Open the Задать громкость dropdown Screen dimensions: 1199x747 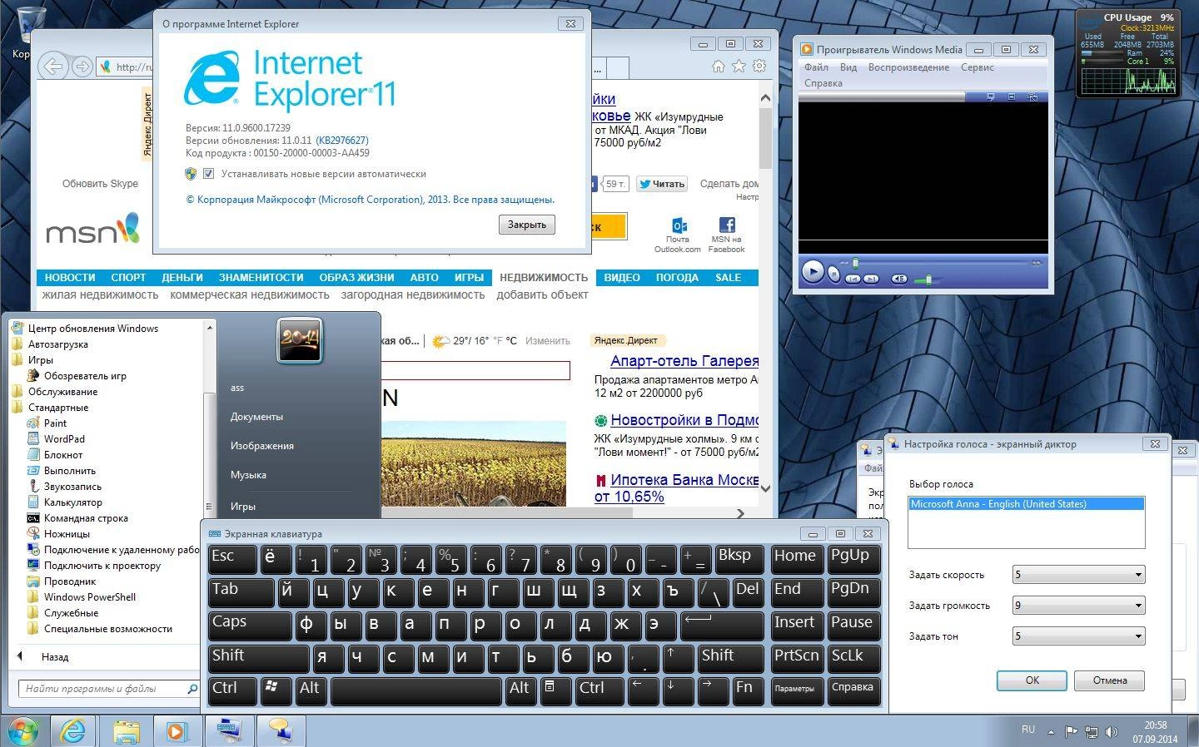(x=1078, y=606)
